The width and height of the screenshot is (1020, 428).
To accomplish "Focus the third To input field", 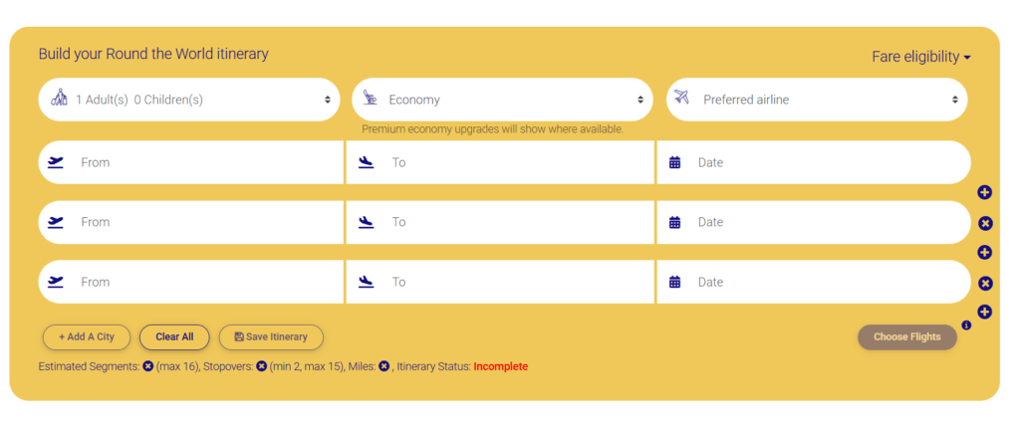I will [500, 282].
